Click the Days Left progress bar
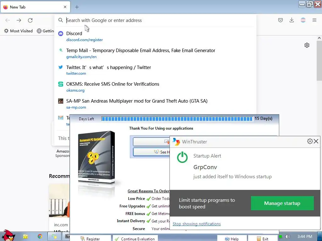 (177, 119)
